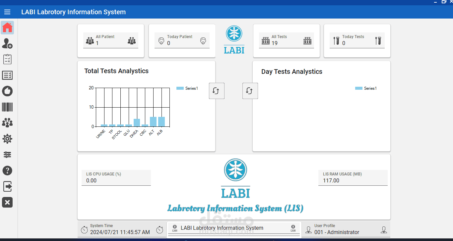This screenshot has height=241, width=453.
Task: Click right user icon in User Profile
Action: tap(384, 229)
